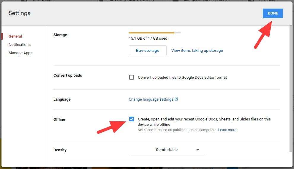This screenshot has height=169, width=294.
Task: Open Change language settings link
Action: pyautogui.click(x=151, y=99)
